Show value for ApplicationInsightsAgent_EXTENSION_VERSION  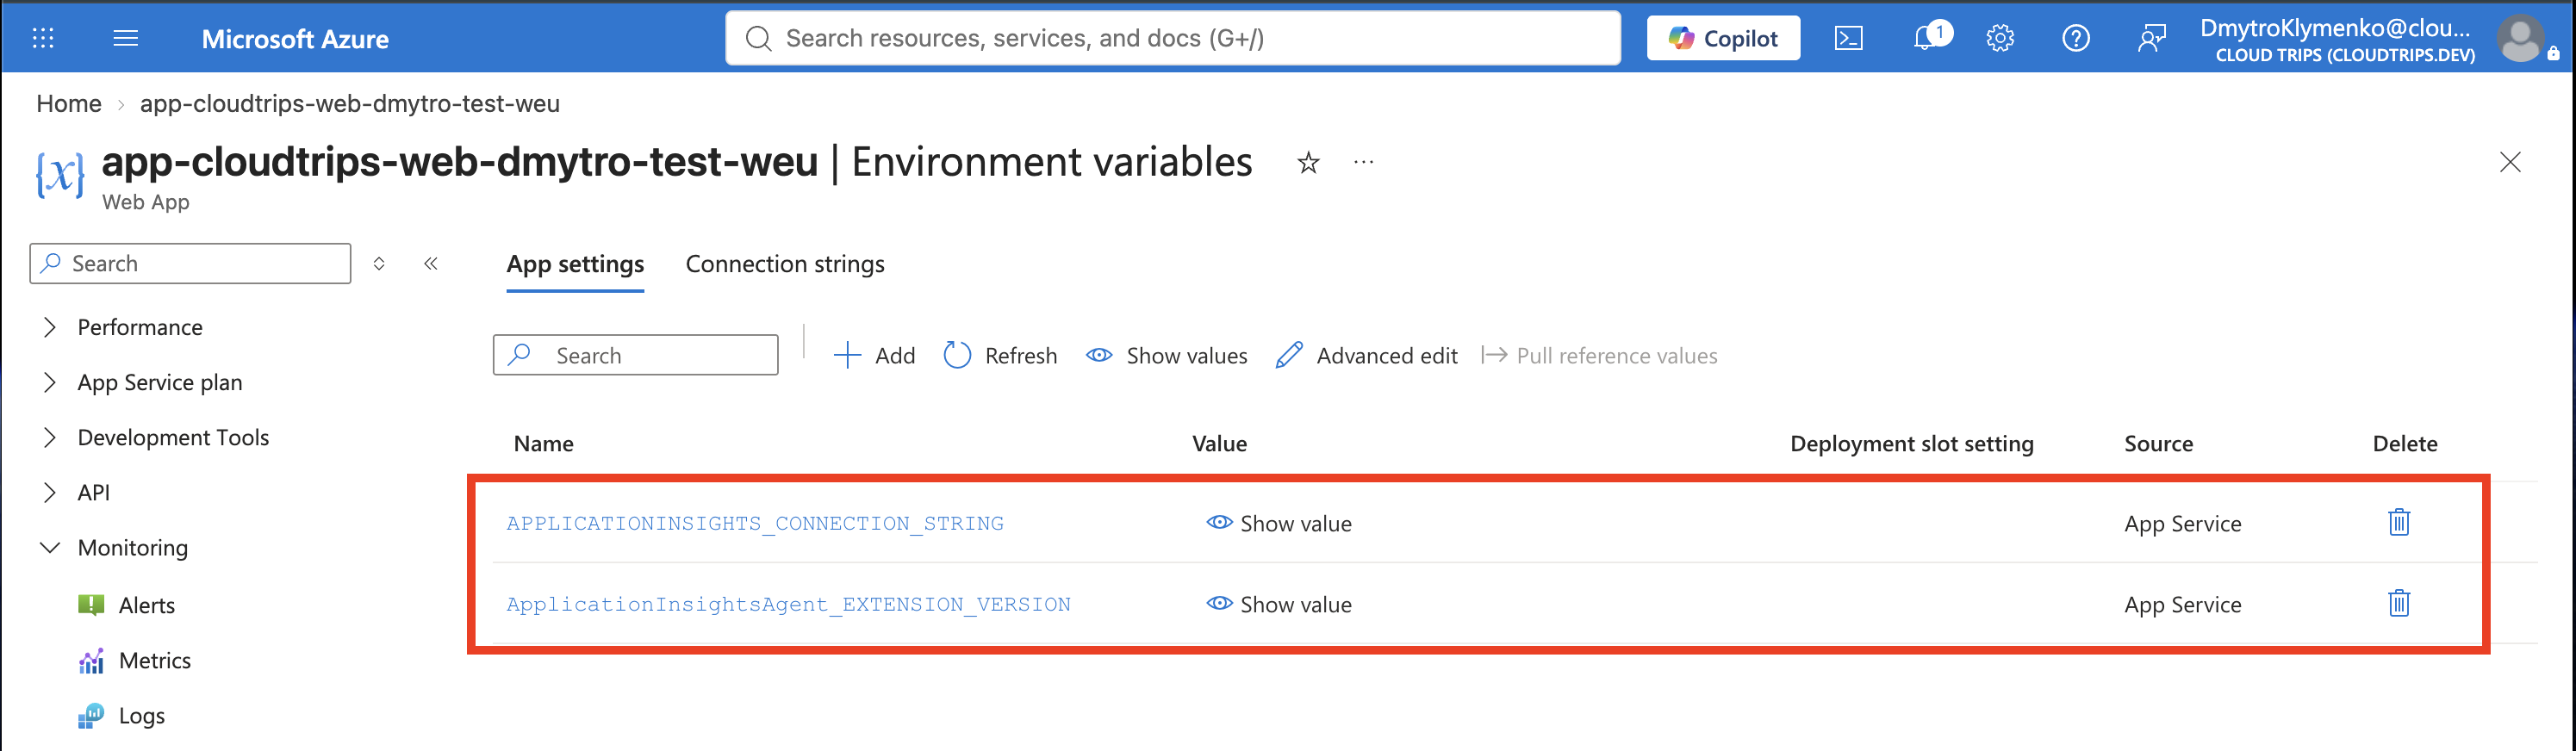pyautogui.click(x=1279, y=604)
